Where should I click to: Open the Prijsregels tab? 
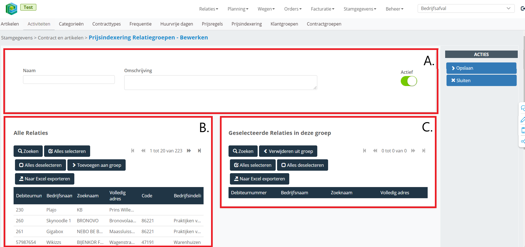click(212, 24)
